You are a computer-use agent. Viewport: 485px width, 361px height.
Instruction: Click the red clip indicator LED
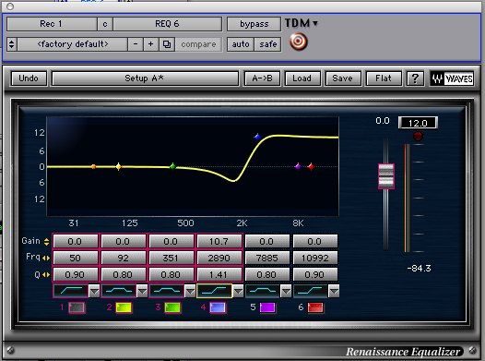(x=418, y=136)
